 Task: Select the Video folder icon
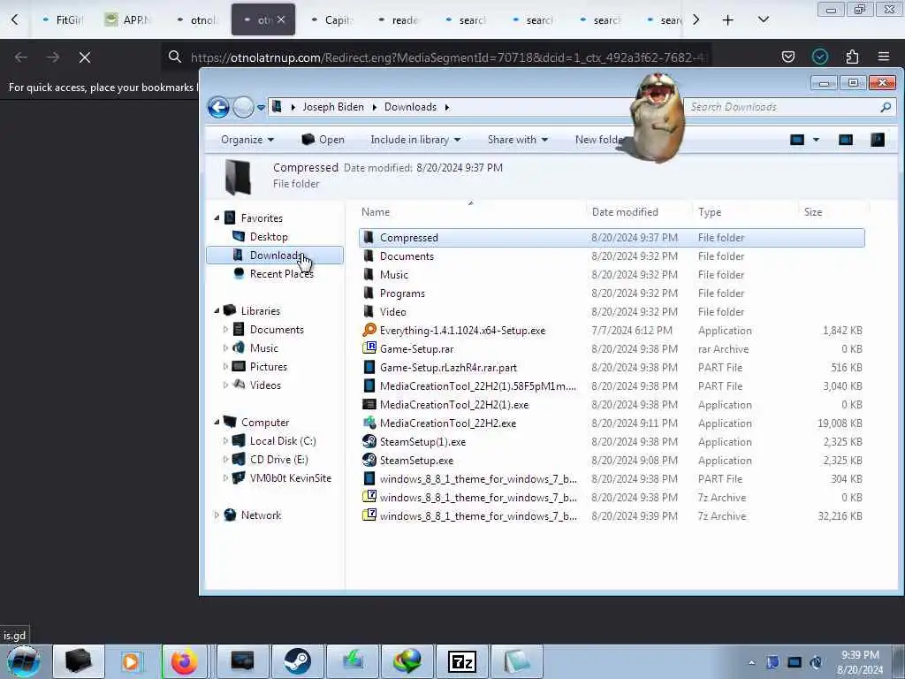point(369,312)
